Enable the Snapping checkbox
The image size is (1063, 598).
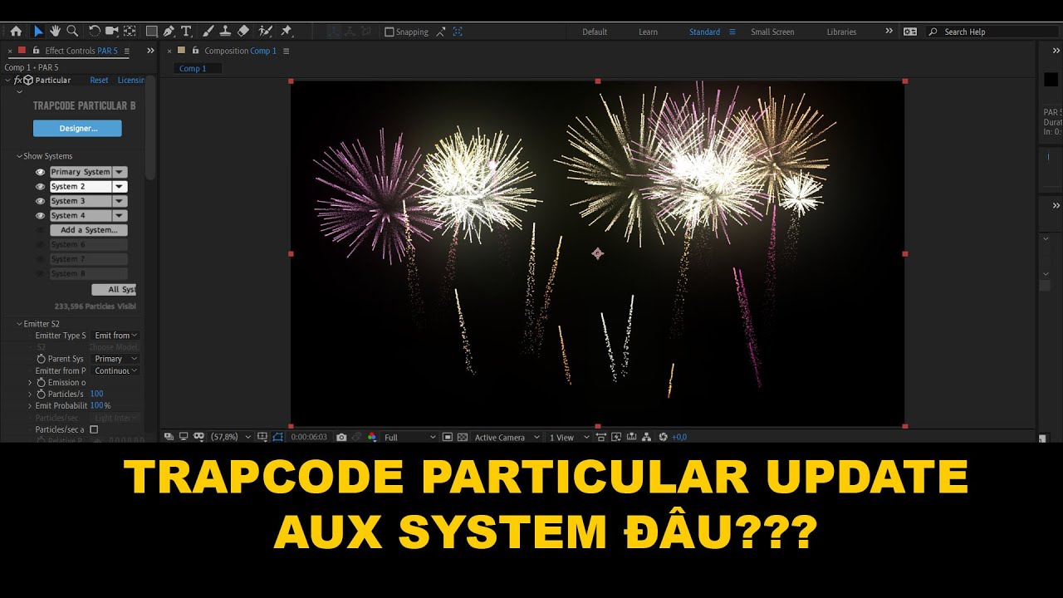(x=389, y=32)
